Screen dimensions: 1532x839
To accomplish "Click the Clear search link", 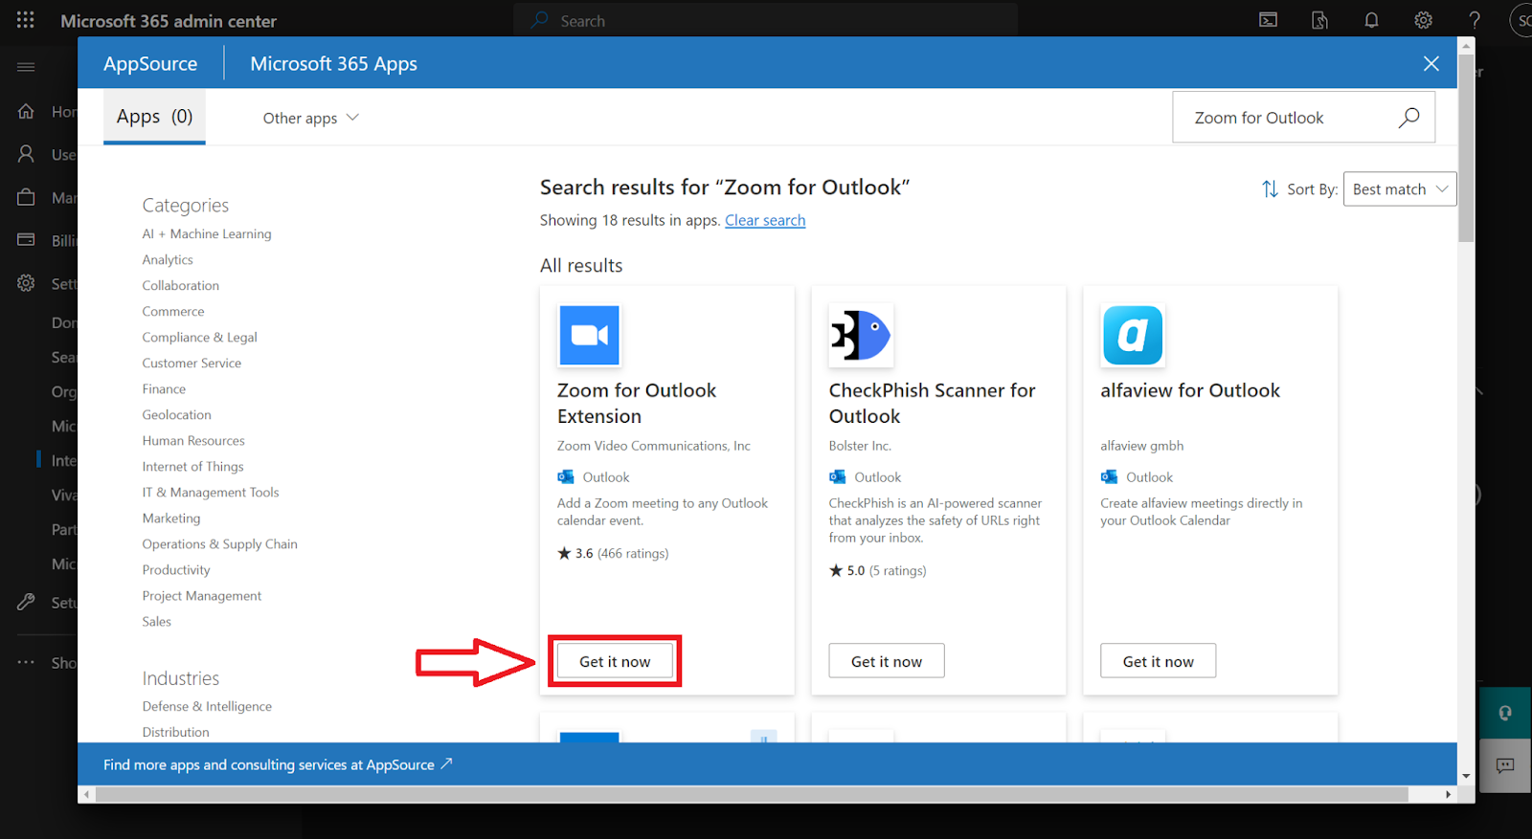I will 765,220.
